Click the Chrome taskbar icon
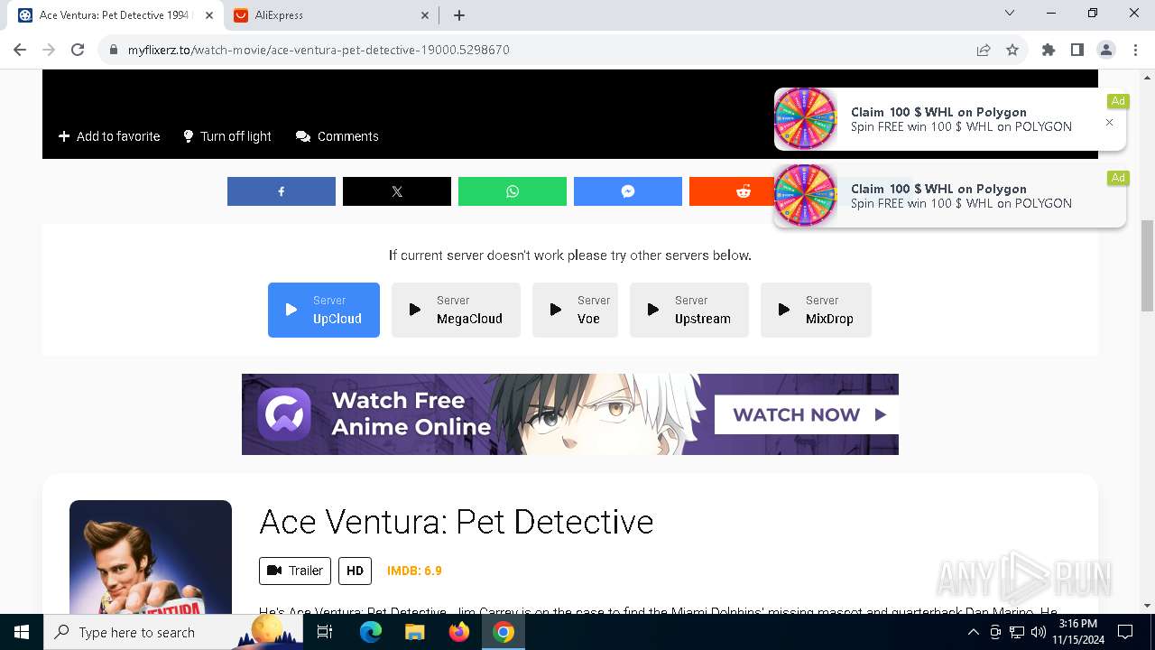Image resolution: width=1155 pixels, height=650 pixels. pos(504,632)
